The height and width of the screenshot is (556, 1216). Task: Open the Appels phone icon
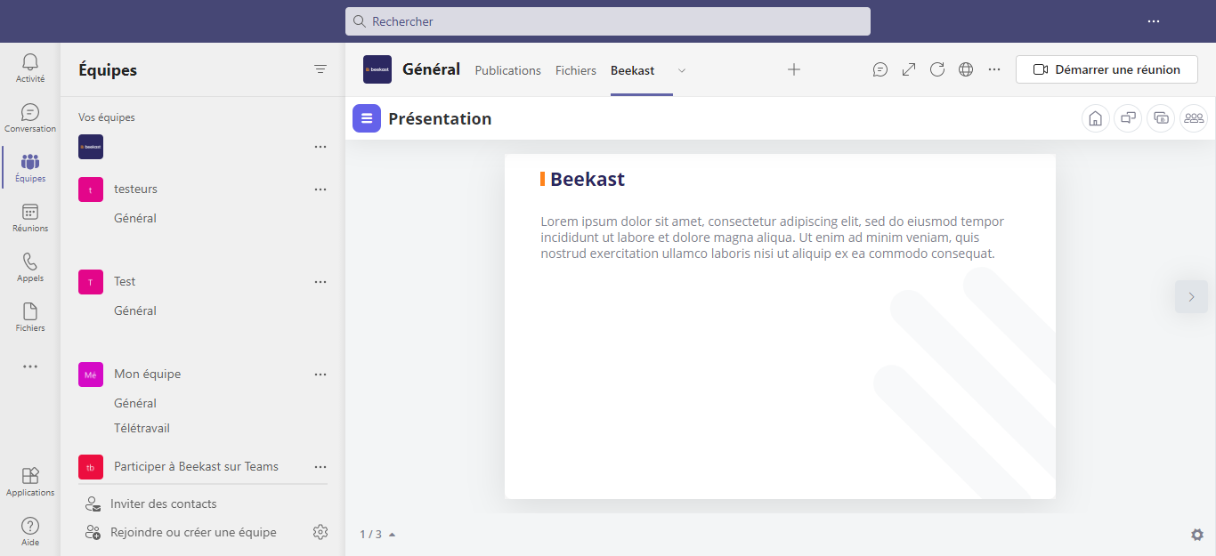pyautogui.click(x=30, y=267)
